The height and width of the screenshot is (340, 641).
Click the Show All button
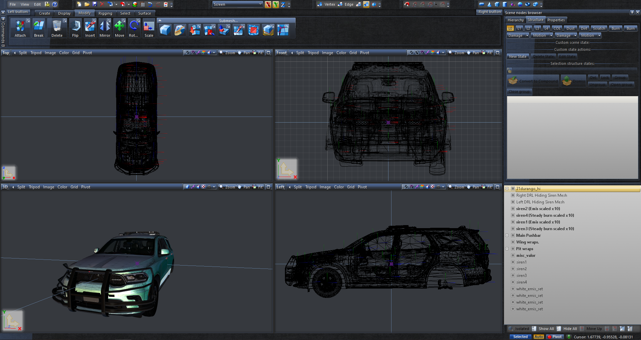point(543,329)
